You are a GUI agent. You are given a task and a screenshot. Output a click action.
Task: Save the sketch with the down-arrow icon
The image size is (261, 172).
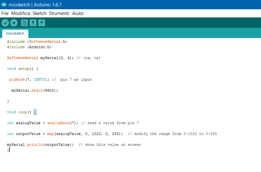tap(41, 23)
